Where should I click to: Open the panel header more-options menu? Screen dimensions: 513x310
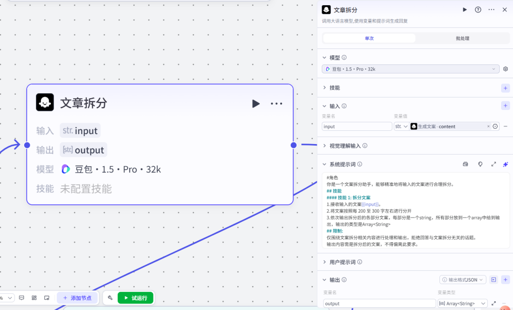point(492,10)
